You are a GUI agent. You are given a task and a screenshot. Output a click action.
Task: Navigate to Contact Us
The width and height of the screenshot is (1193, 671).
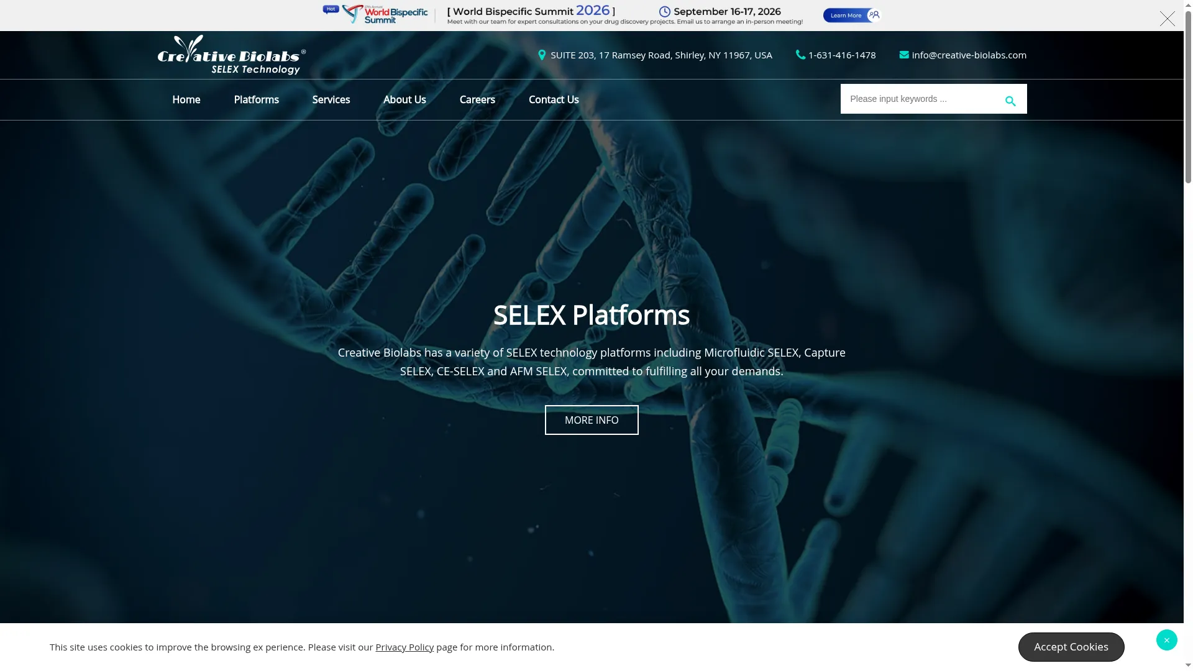coord(554,99)
